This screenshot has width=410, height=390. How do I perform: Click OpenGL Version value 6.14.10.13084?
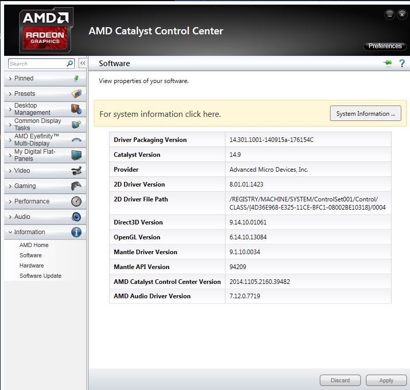(248, 237)
